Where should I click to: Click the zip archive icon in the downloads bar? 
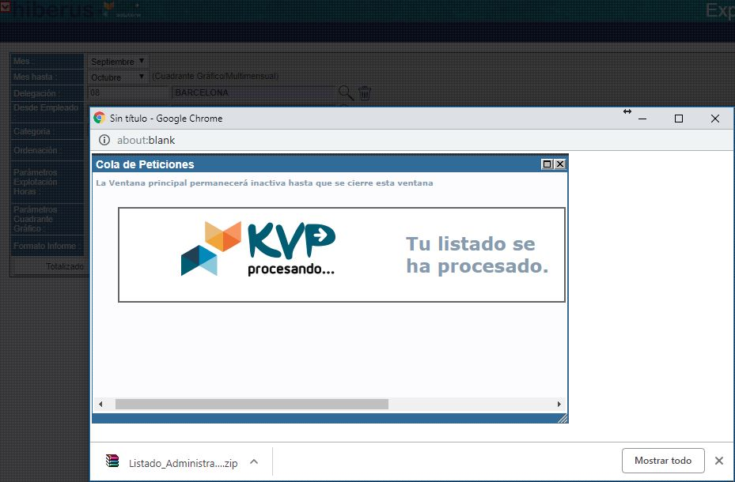coord(112,461)
